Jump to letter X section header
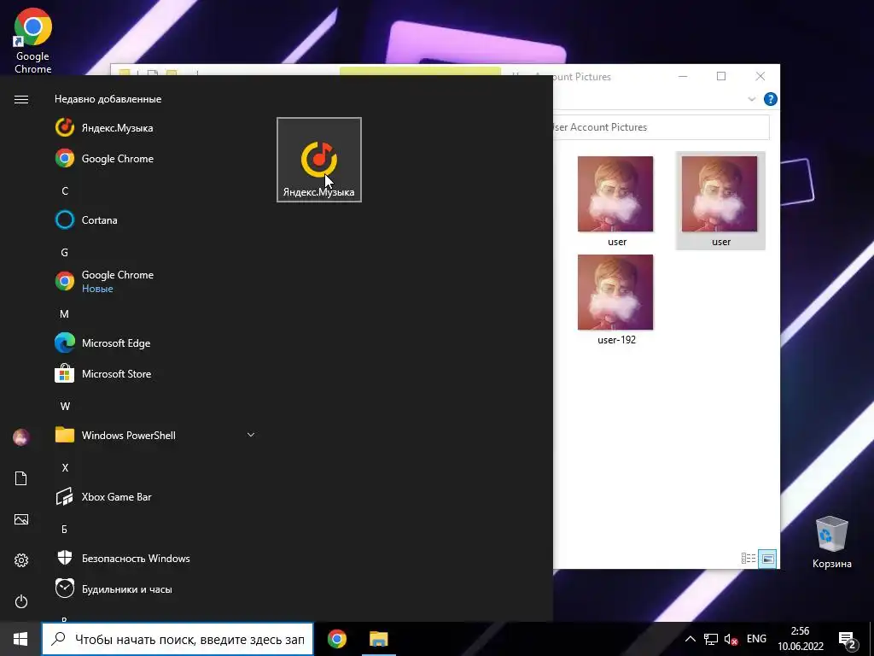The width and height of the screenshot is (874, 656). click(x=65, y=467)
